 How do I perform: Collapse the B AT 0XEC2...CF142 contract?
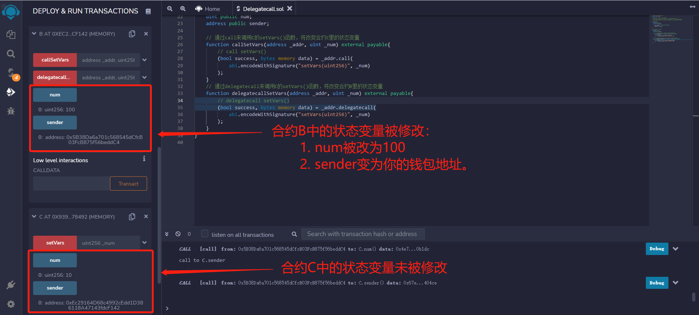click(x=34, y=33)
